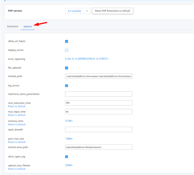Click Reset PHP Extensions to default button

112,11
